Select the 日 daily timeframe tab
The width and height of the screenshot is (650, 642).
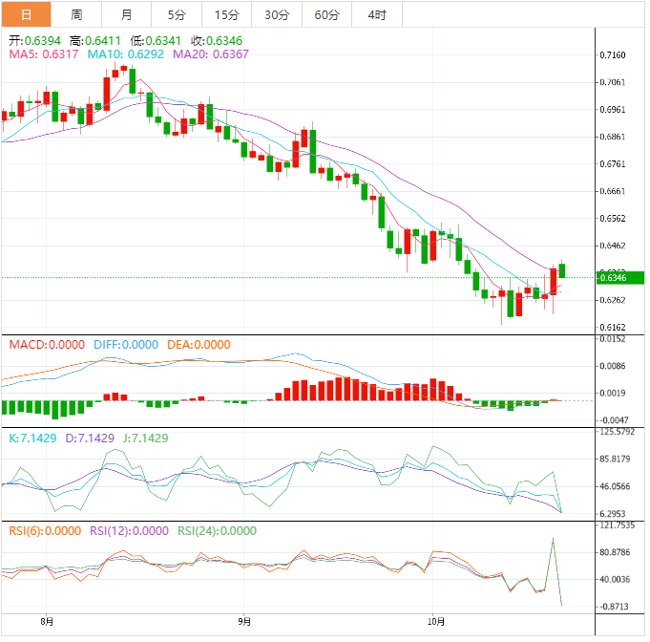[26, 14]
